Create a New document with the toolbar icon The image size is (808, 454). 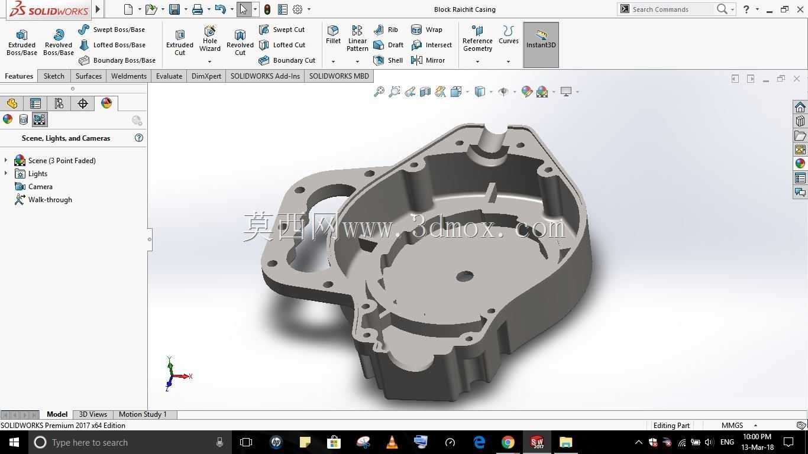(128, 9)
